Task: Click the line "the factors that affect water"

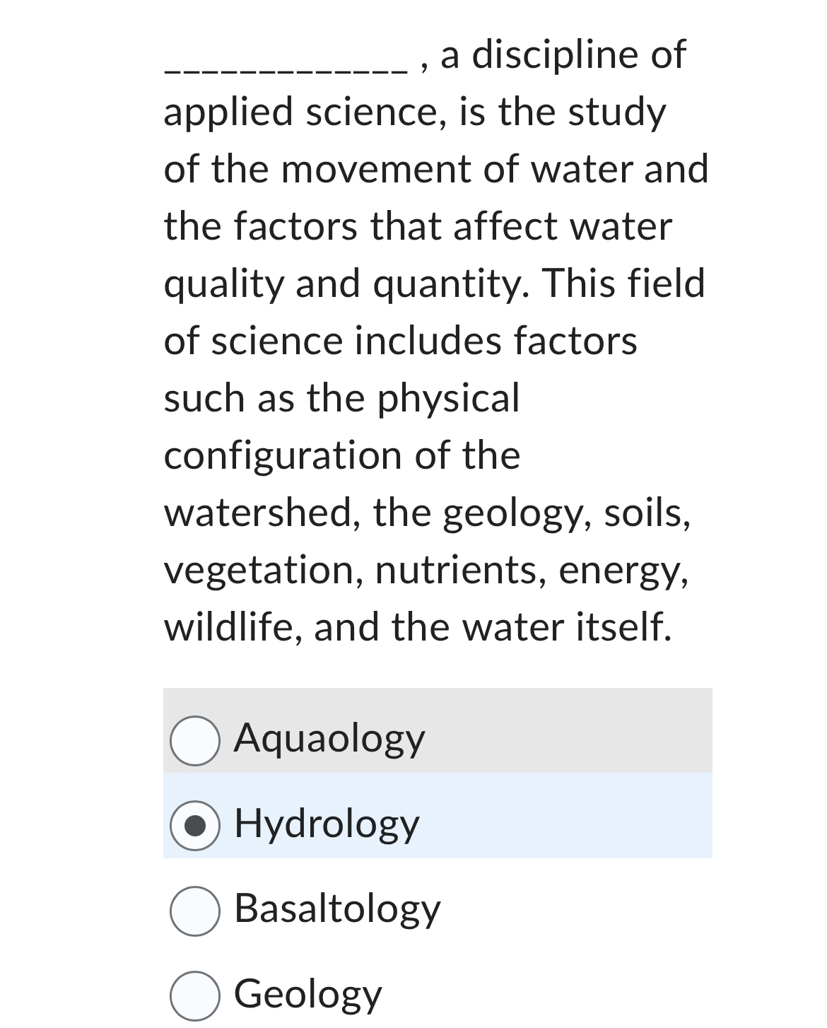Action: [418, 227]
